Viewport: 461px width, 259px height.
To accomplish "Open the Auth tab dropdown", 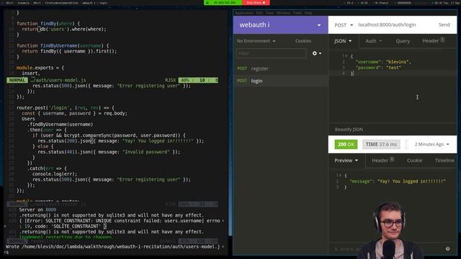I will [373, 41].
